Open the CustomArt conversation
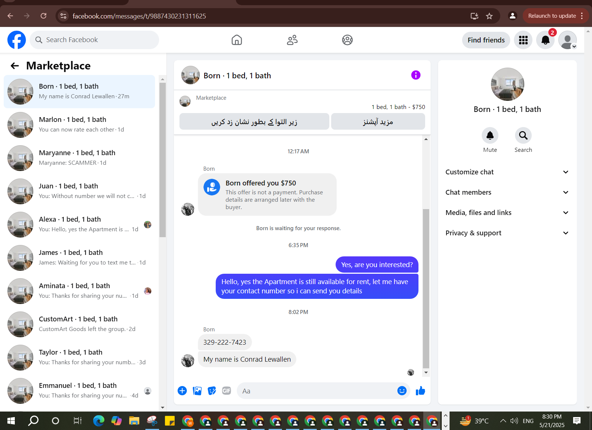This screenshot has height=430, width=592. (80, 324)
